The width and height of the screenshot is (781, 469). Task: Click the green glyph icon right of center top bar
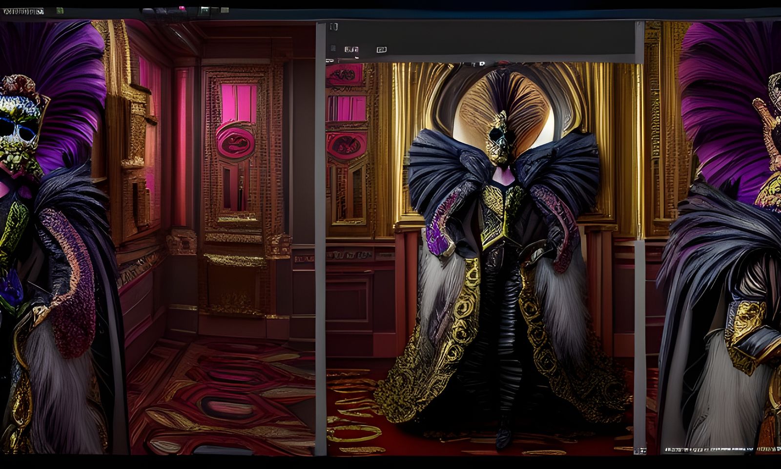pos(204,11)
